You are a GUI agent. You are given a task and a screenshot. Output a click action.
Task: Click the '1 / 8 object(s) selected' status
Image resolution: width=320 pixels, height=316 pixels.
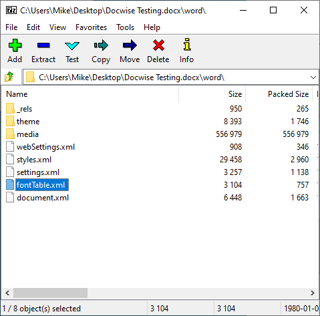point(41,309)
